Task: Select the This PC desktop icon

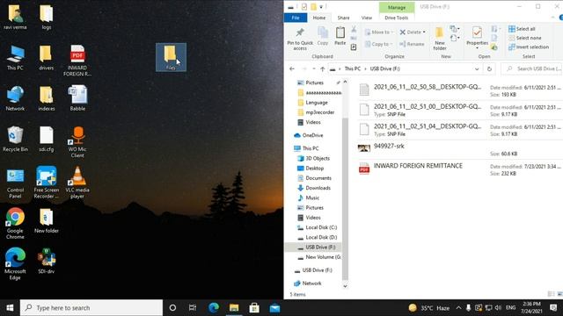Action: coord(15,58)
